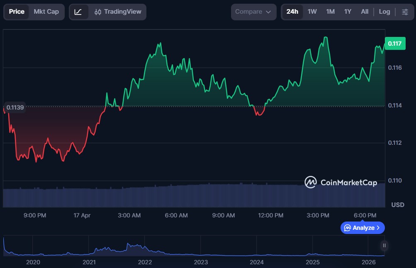Click 2022 on the history range slider
Image resolution: width=416 pixels, height=268 pixels.
coord(145,262)
